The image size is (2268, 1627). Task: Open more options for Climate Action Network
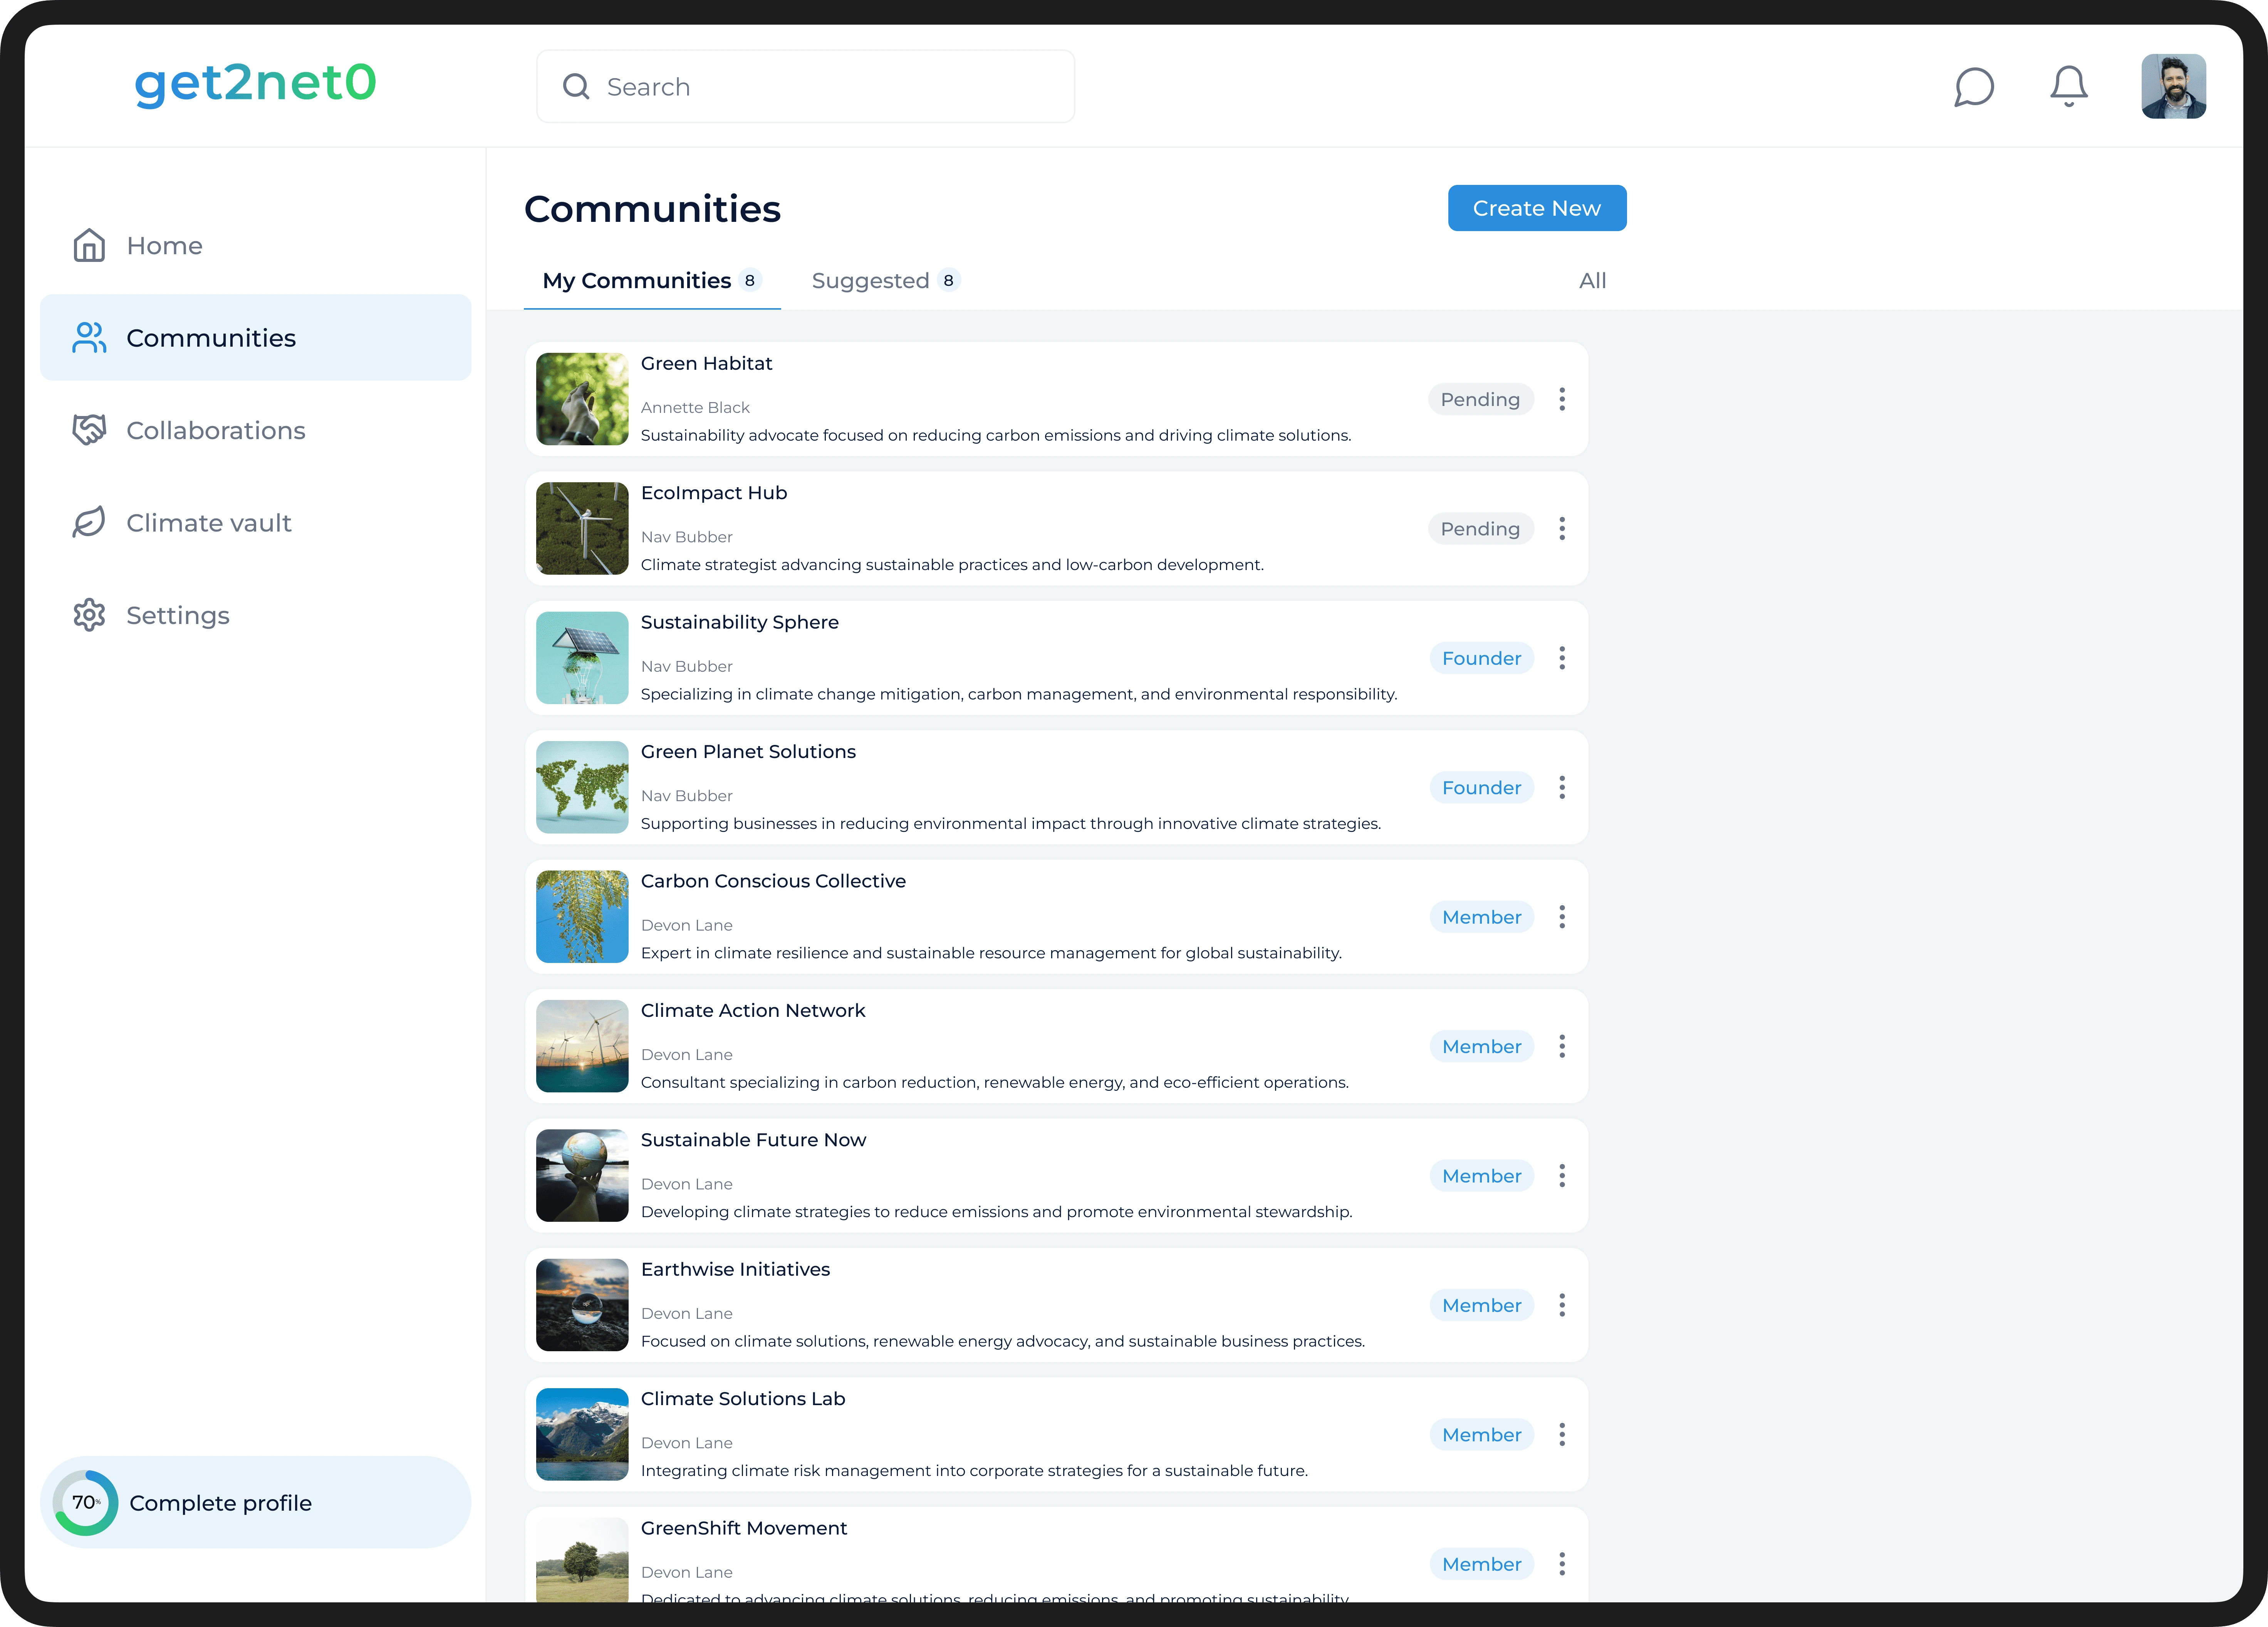pos(1562,1046)
